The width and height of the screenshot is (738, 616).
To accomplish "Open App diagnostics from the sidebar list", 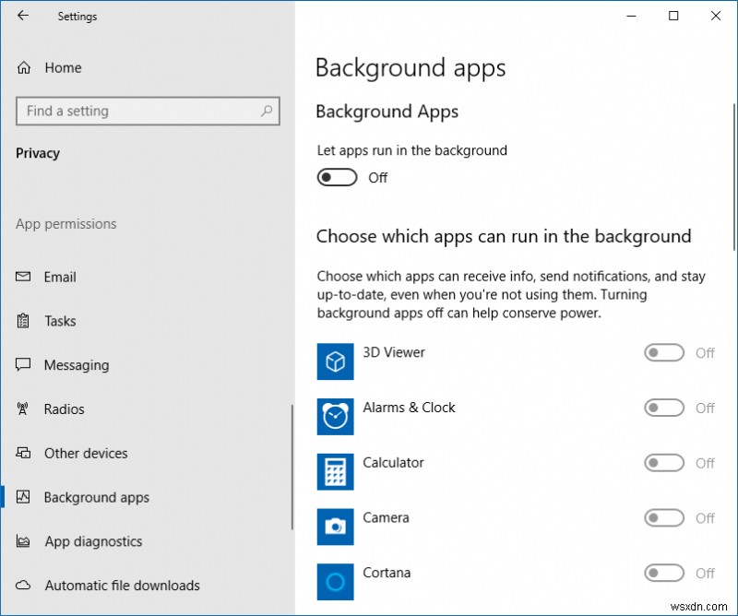I will [x=92, y=541].
